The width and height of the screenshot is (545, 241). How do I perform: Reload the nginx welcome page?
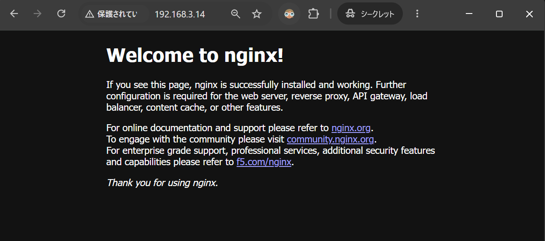pyautogui.click(x=61, y=14)
